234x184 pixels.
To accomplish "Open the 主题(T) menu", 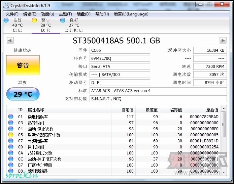I will point(65,14).
